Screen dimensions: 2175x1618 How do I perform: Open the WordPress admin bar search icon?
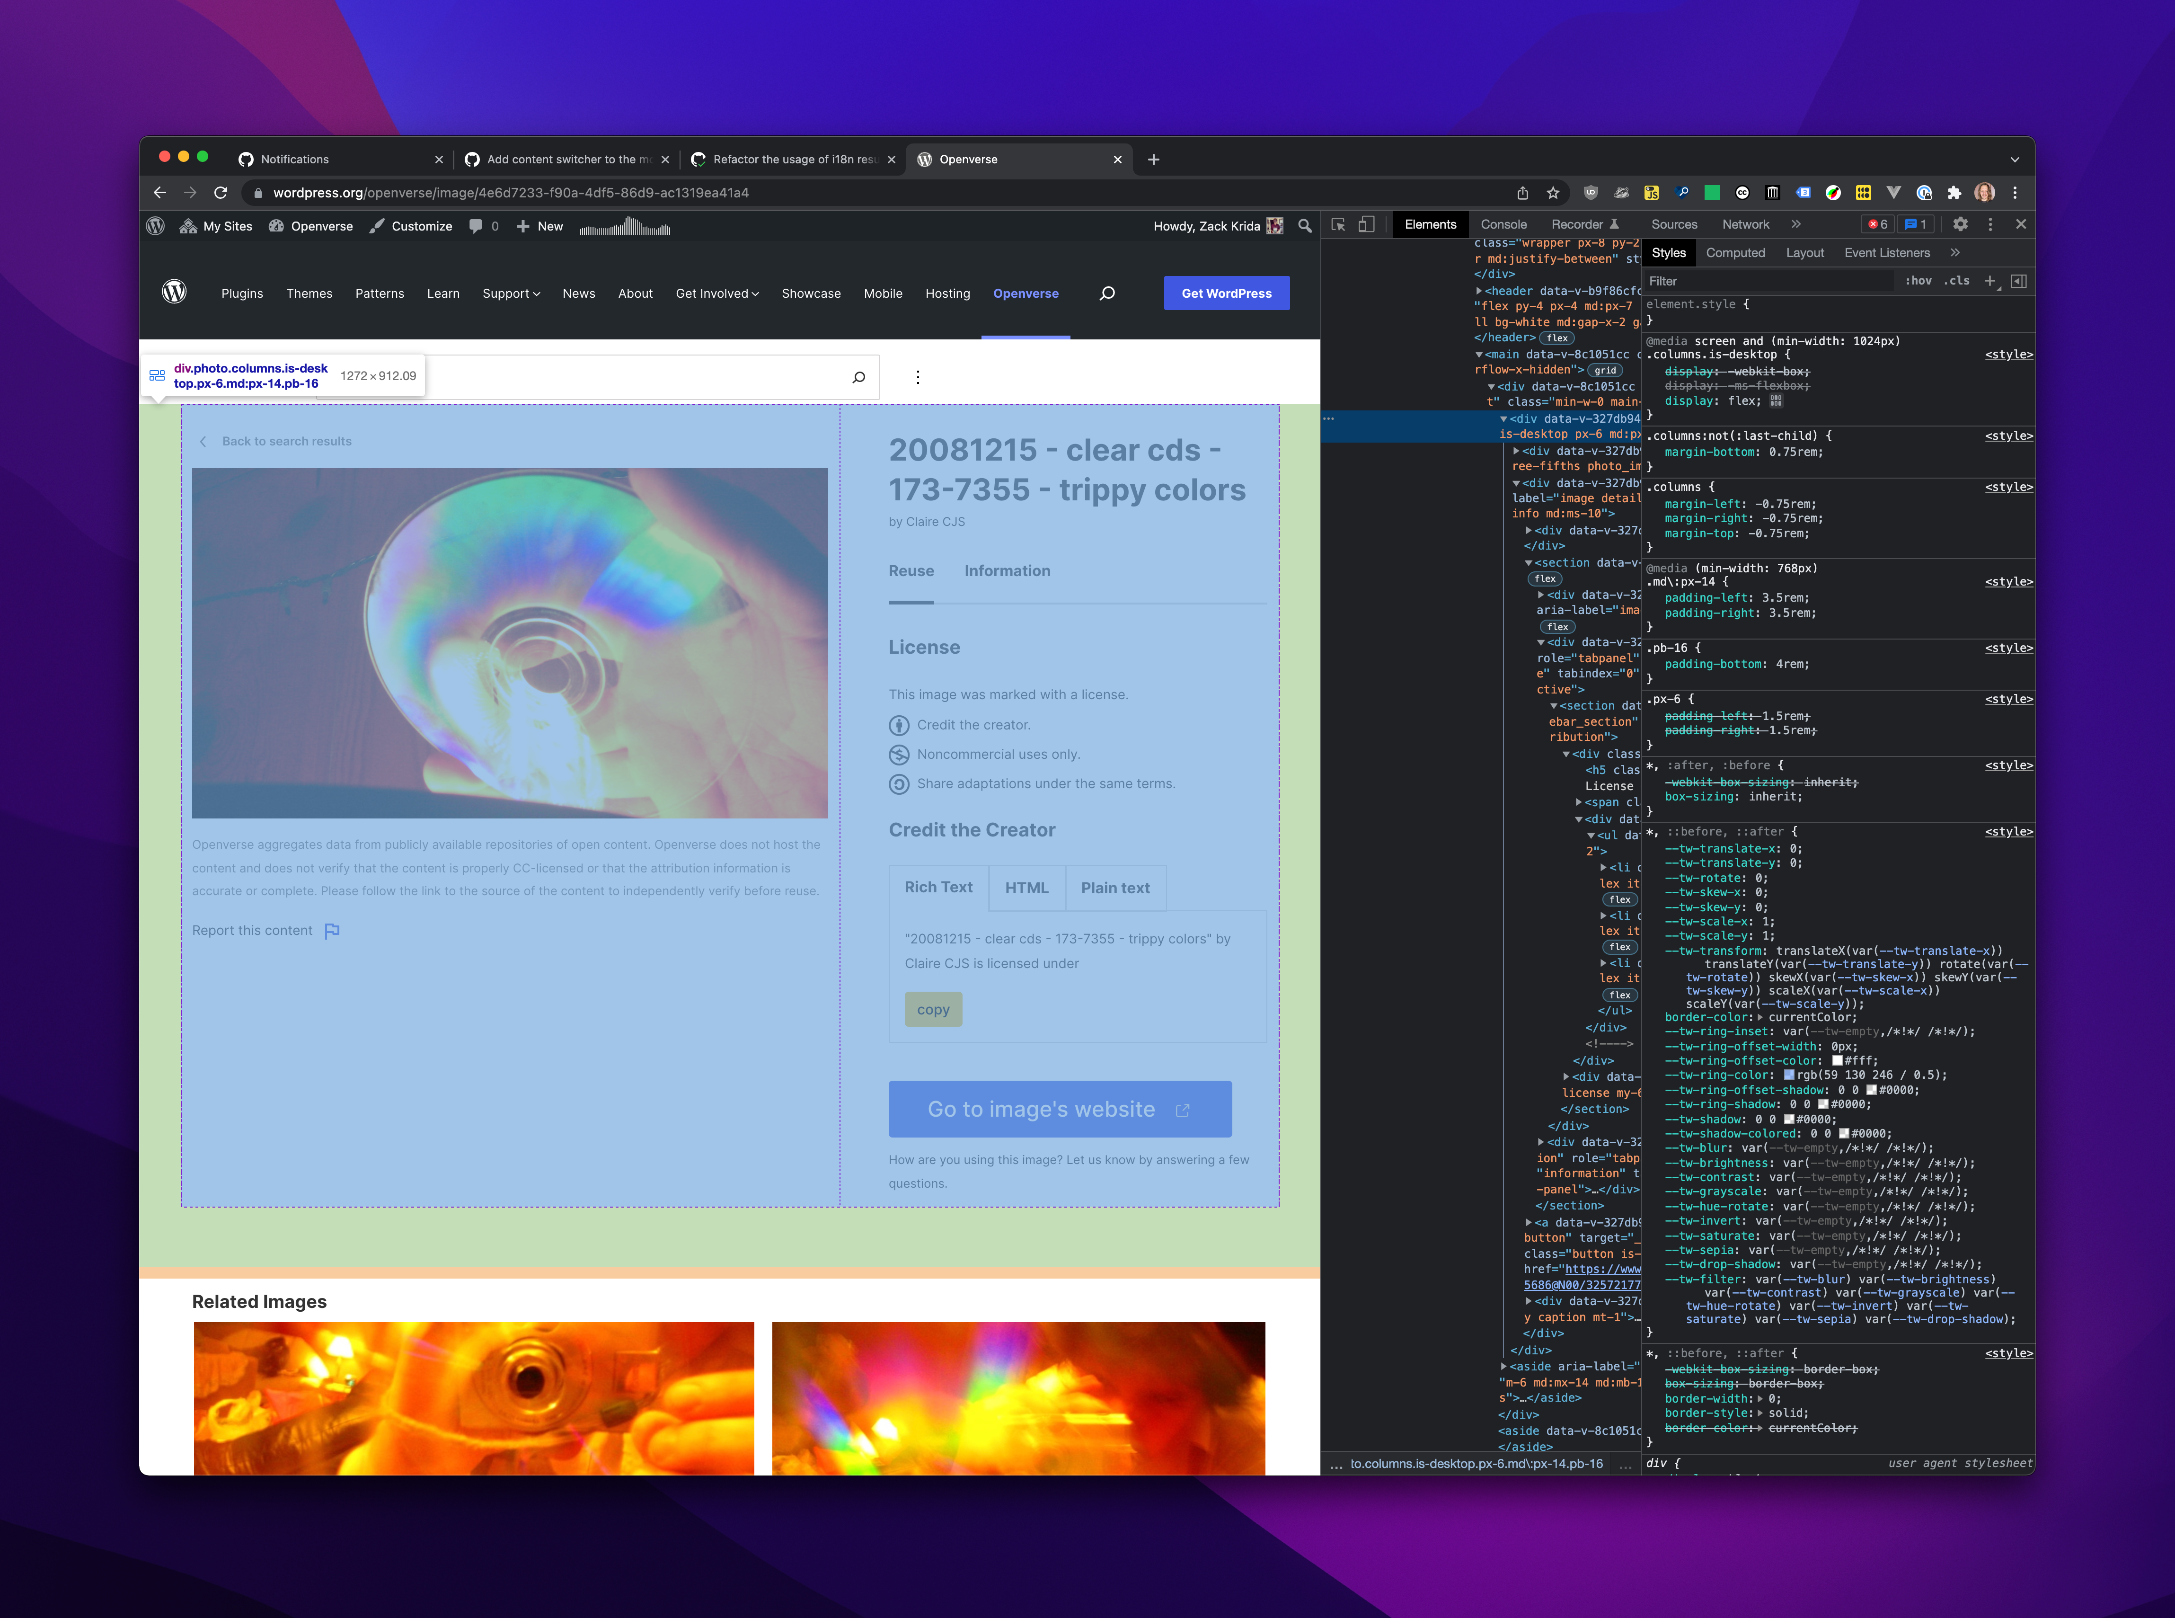(x=1304, y=226)
